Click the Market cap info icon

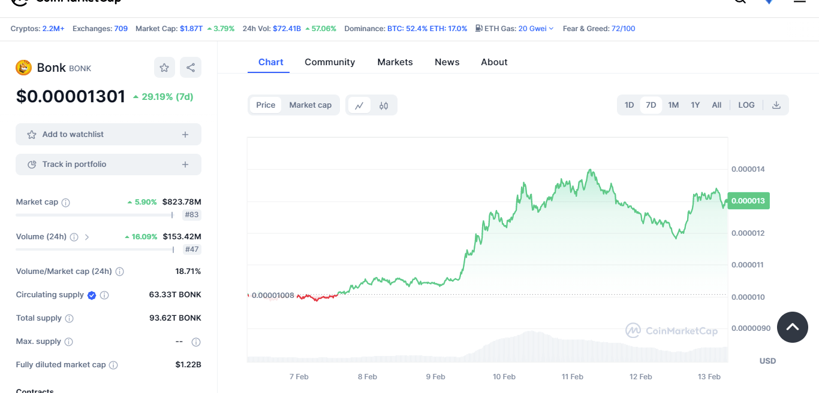click(x=66, y=203)
